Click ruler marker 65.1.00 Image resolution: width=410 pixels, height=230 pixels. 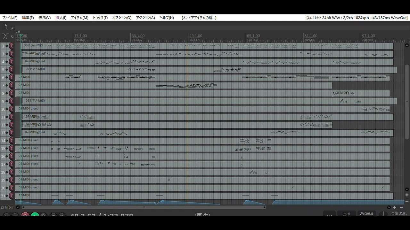coord(253,36)
